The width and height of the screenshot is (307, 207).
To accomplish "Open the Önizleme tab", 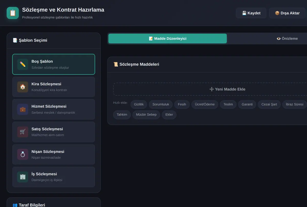I will click(x=287, y=39).
